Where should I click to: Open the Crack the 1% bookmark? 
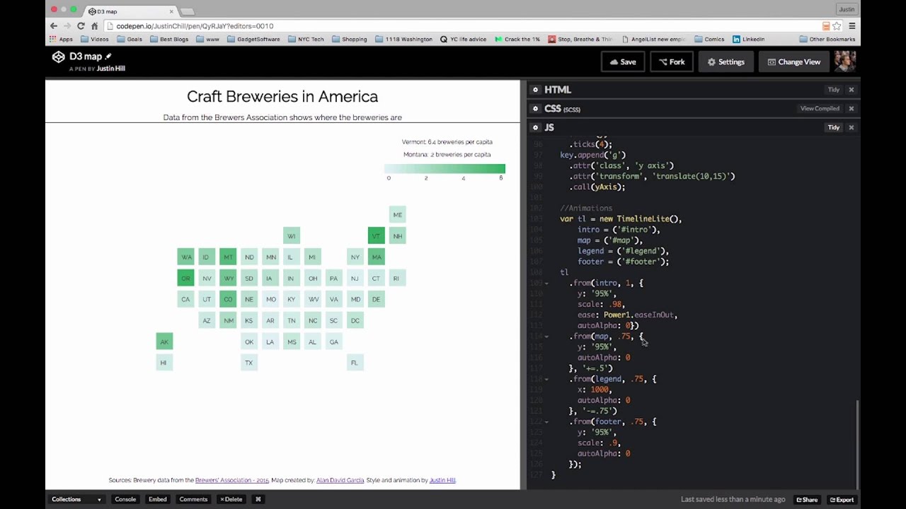pos(517,40)
